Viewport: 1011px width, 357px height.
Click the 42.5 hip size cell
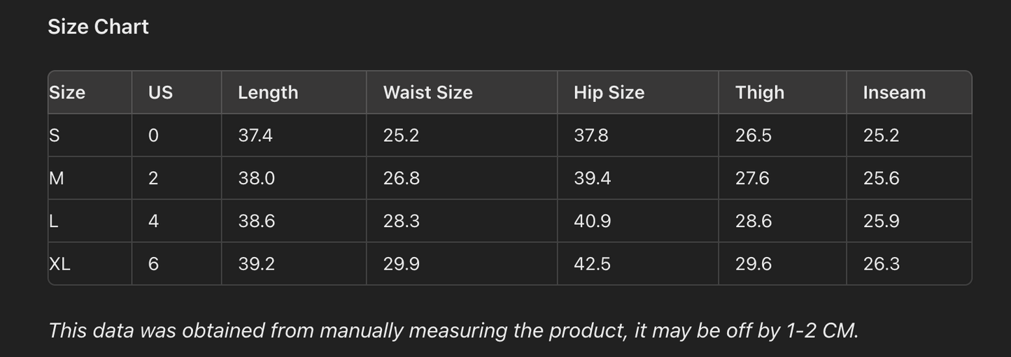pyautogui.click(x=592, y=264)
